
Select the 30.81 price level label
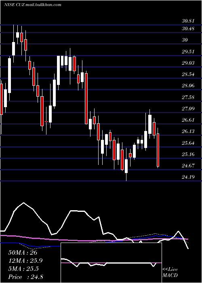coord(188,21)
